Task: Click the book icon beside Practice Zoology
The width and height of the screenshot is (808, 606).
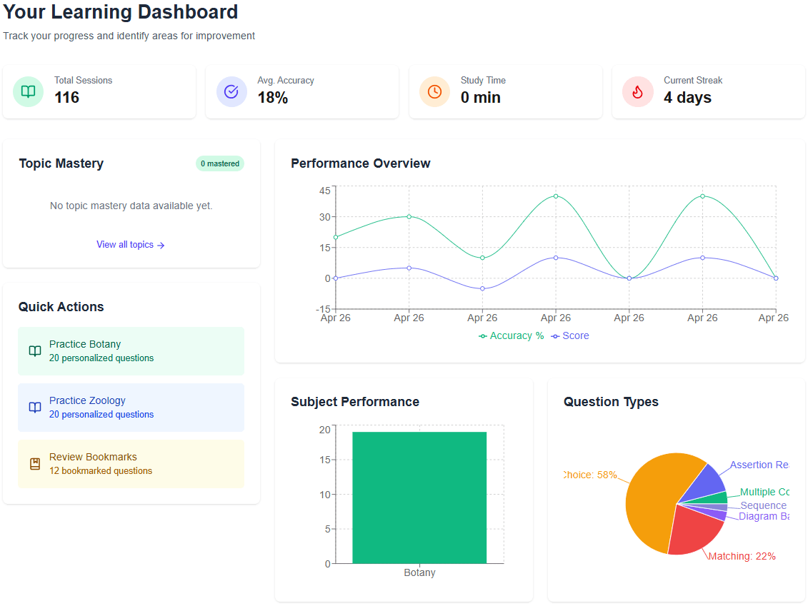Action: click(34, 407)
